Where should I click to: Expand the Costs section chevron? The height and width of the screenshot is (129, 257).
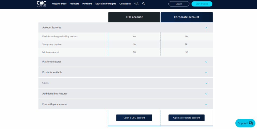(x=206, y=83)
